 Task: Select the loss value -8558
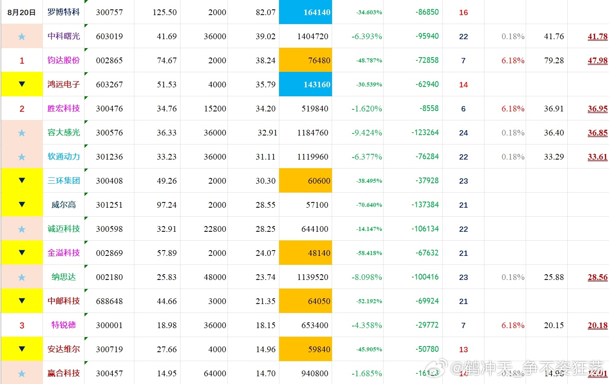[x=429, y=109]
